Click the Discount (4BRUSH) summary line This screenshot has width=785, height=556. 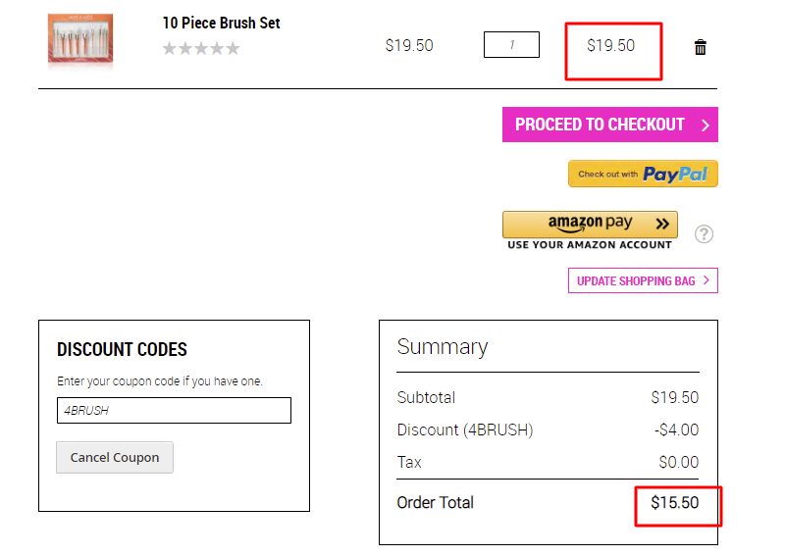548,430
